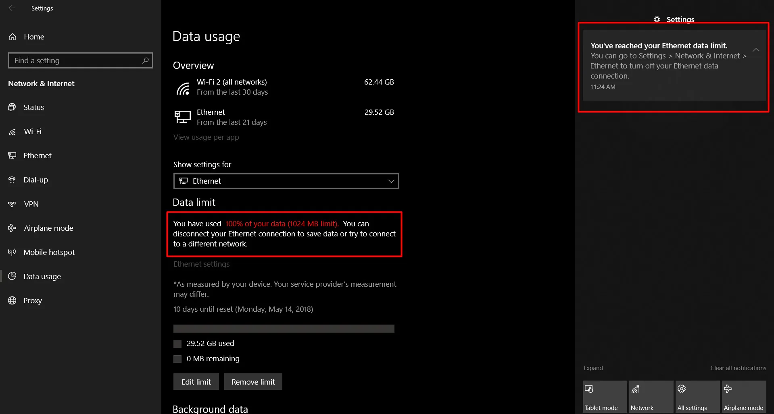
Task: Click the Network & Internet heading
Action: point(41,84)
